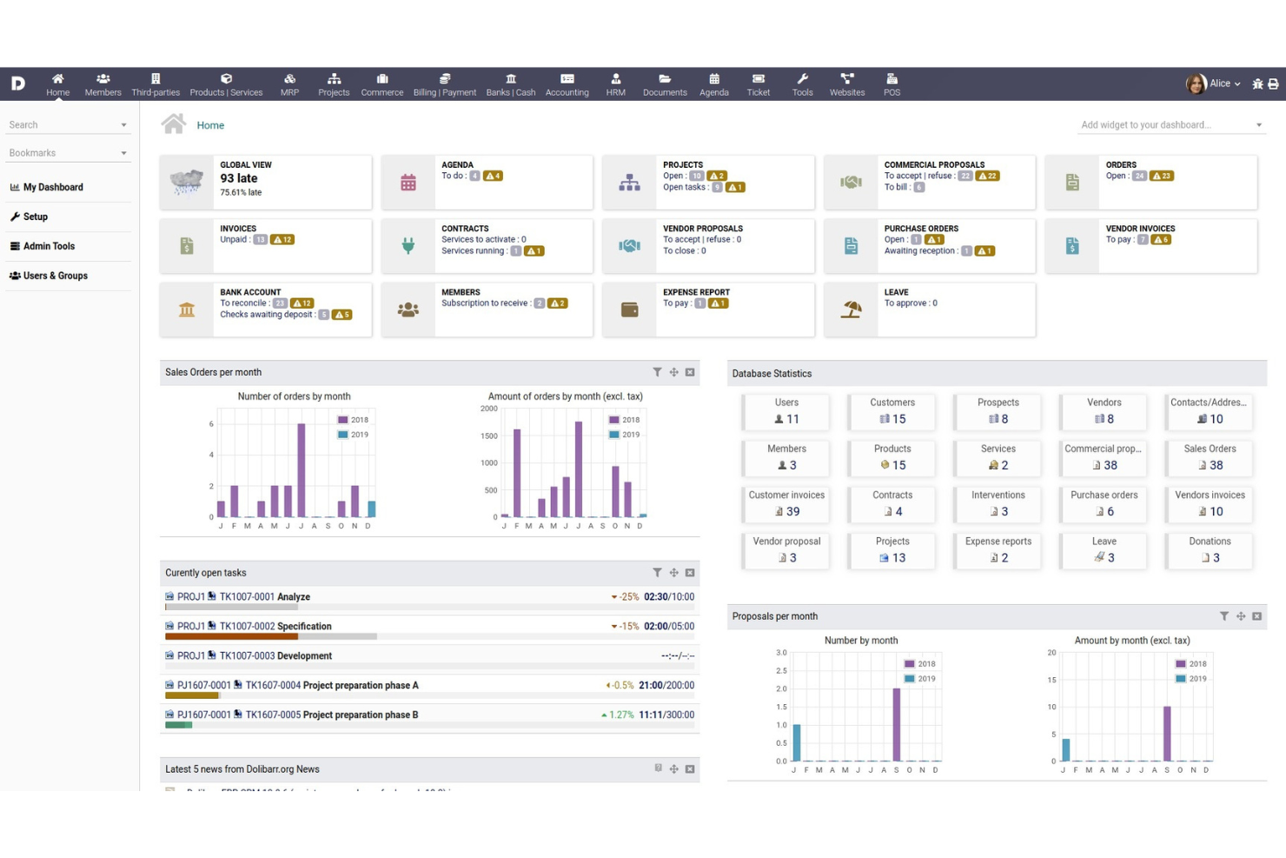Toggle the 2018 legend in Proposals per month chart
The width and height of the screenshot is (1286, 858).
pos(918,663)
